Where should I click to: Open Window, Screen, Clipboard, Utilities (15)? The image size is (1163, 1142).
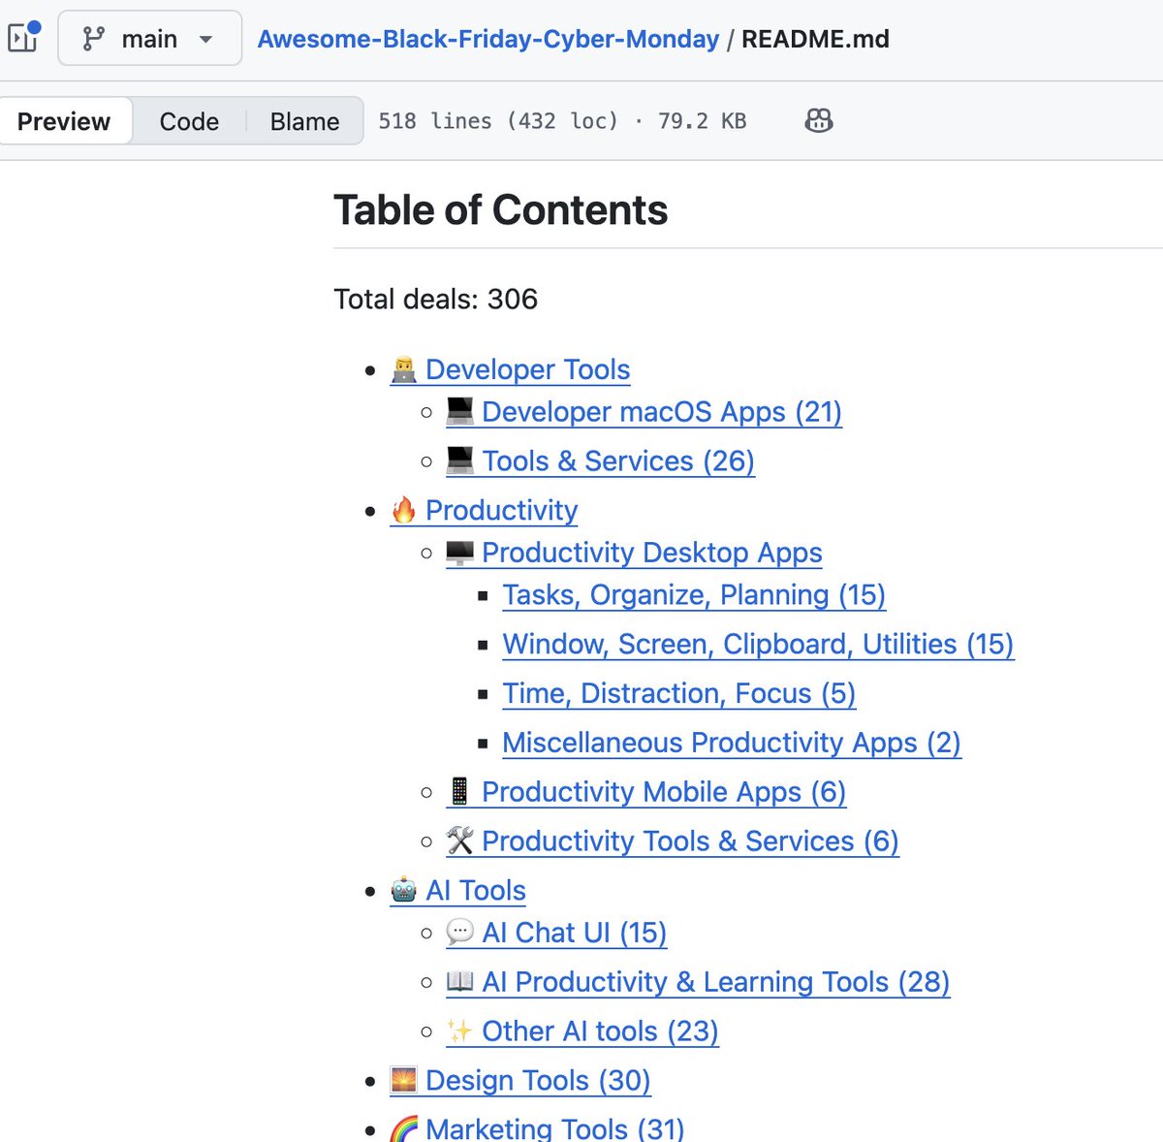[758, 645]
